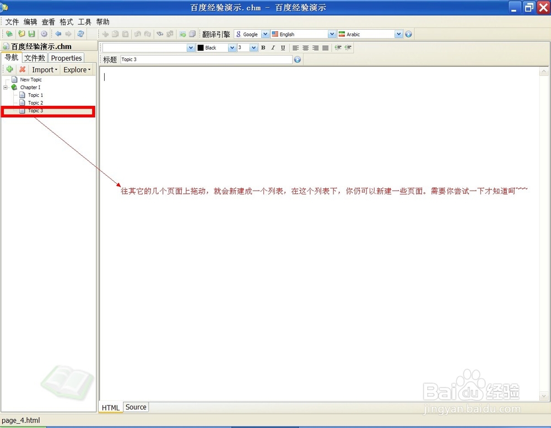Click the new project icon in toolbar
This screenshot has height=428, width=551.
click(x=9, y=34)
